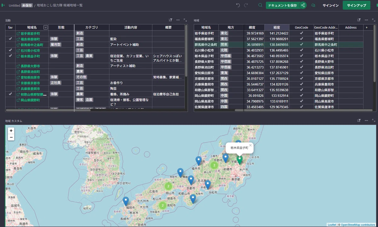This screenshot has width=378, height=227.
Task: Uncheck fav for 石川県小松市 row
Action: (x=10, y=50)
